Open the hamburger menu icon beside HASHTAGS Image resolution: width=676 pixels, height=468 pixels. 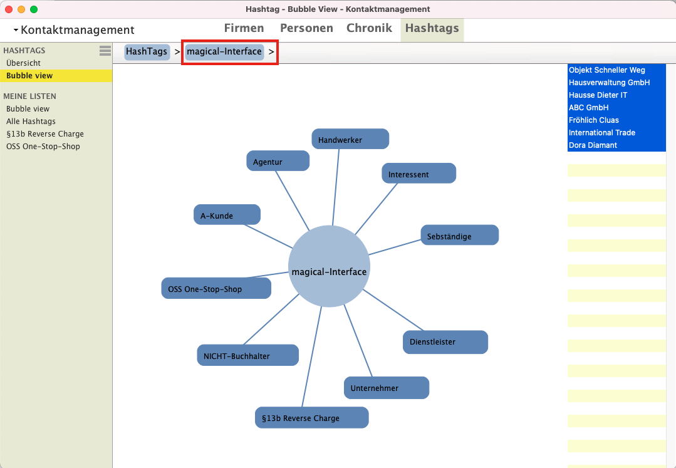(105, 51)
